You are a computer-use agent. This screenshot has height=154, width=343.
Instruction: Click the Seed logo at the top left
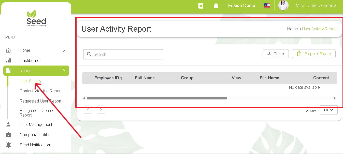pyautogui.click(x=36, y=17)
